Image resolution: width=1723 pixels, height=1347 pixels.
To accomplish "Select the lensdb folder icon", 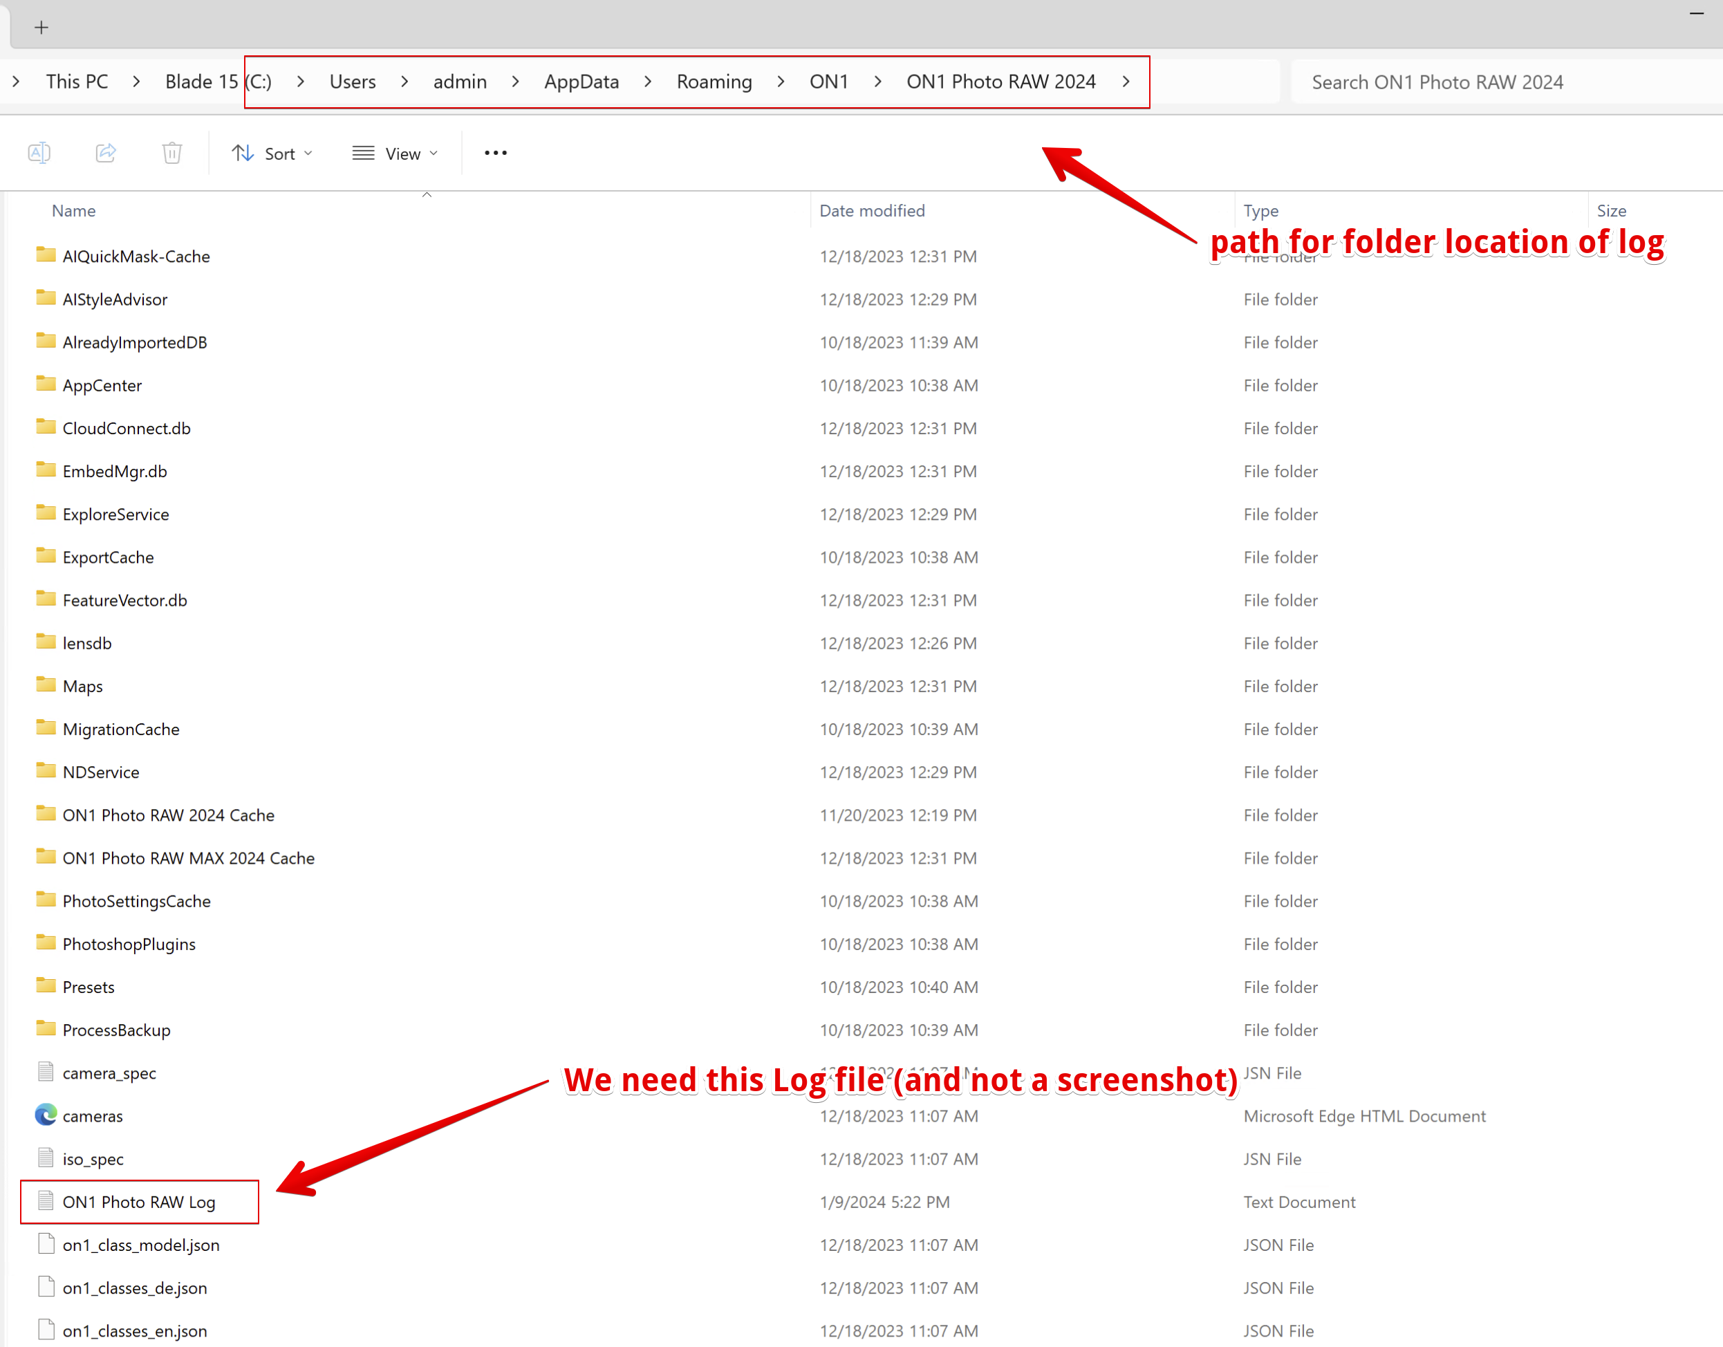I will click(46, 642).
